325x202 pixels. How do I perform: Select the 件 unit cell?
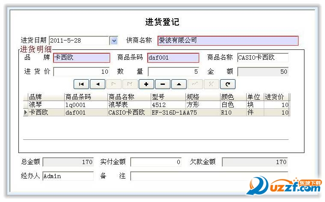click(255, 112)
